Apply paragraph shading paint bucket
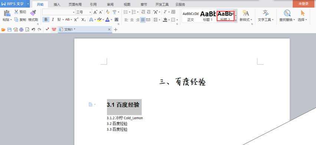 (165, 20)
